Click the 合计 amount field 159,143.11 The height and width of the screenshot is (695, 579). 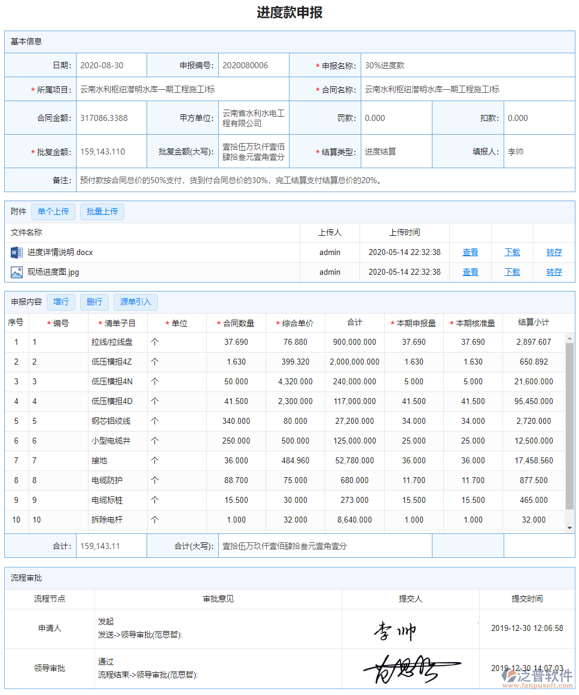(111, 545)
